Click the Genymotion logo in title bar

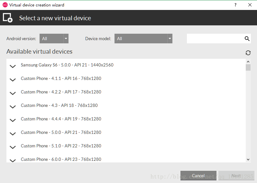[x=5, y=5]
